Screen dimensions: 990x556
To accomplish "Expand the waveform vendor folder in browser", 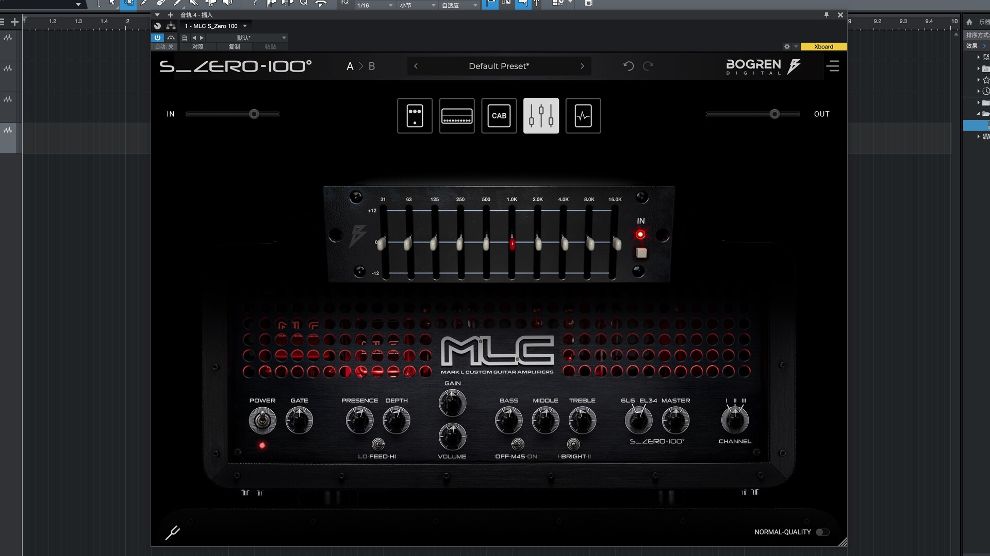I will tap(979, 136).
